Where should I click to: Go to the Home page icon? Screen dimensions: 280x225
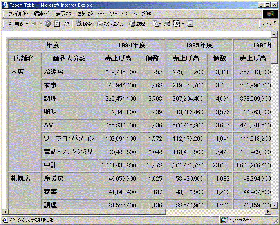[x=67, y=24]
